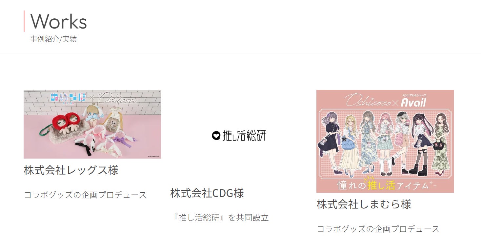Image resolution: width=481 pixels, height=250 pixels.
Task: Click the Works section heading
Action: click(x=59, y=22)
